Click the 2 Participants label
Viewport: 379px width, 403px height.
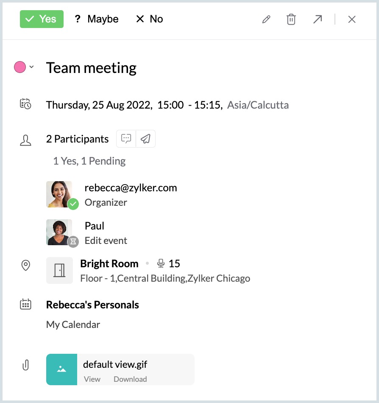point(77,139)
